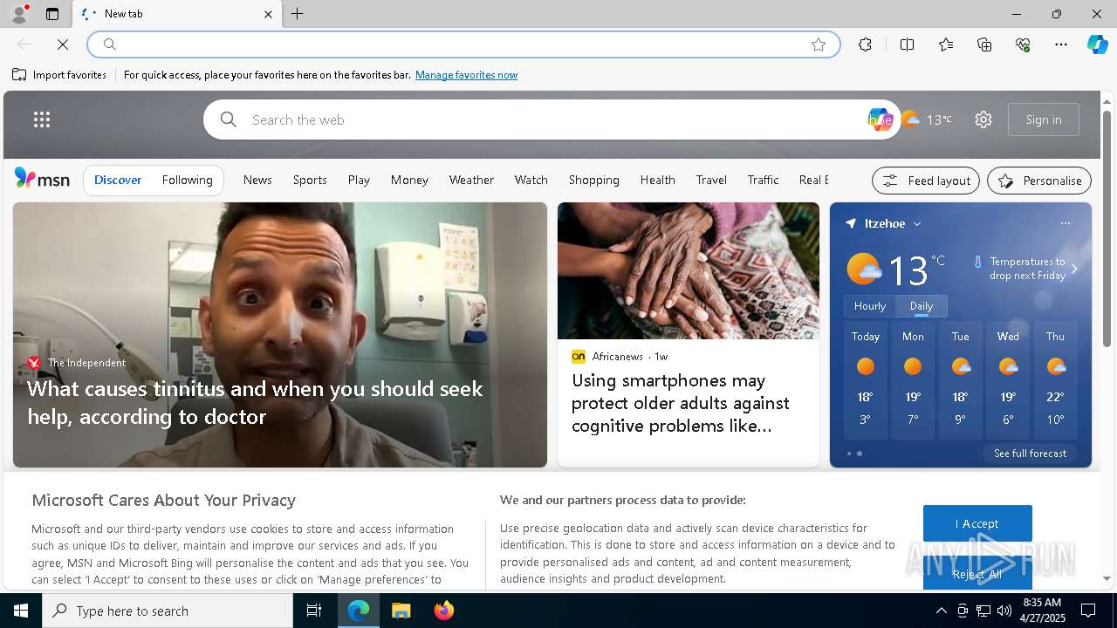Focus the browser address bar
The image size is (1117, 628).
(x=463, y=44)
